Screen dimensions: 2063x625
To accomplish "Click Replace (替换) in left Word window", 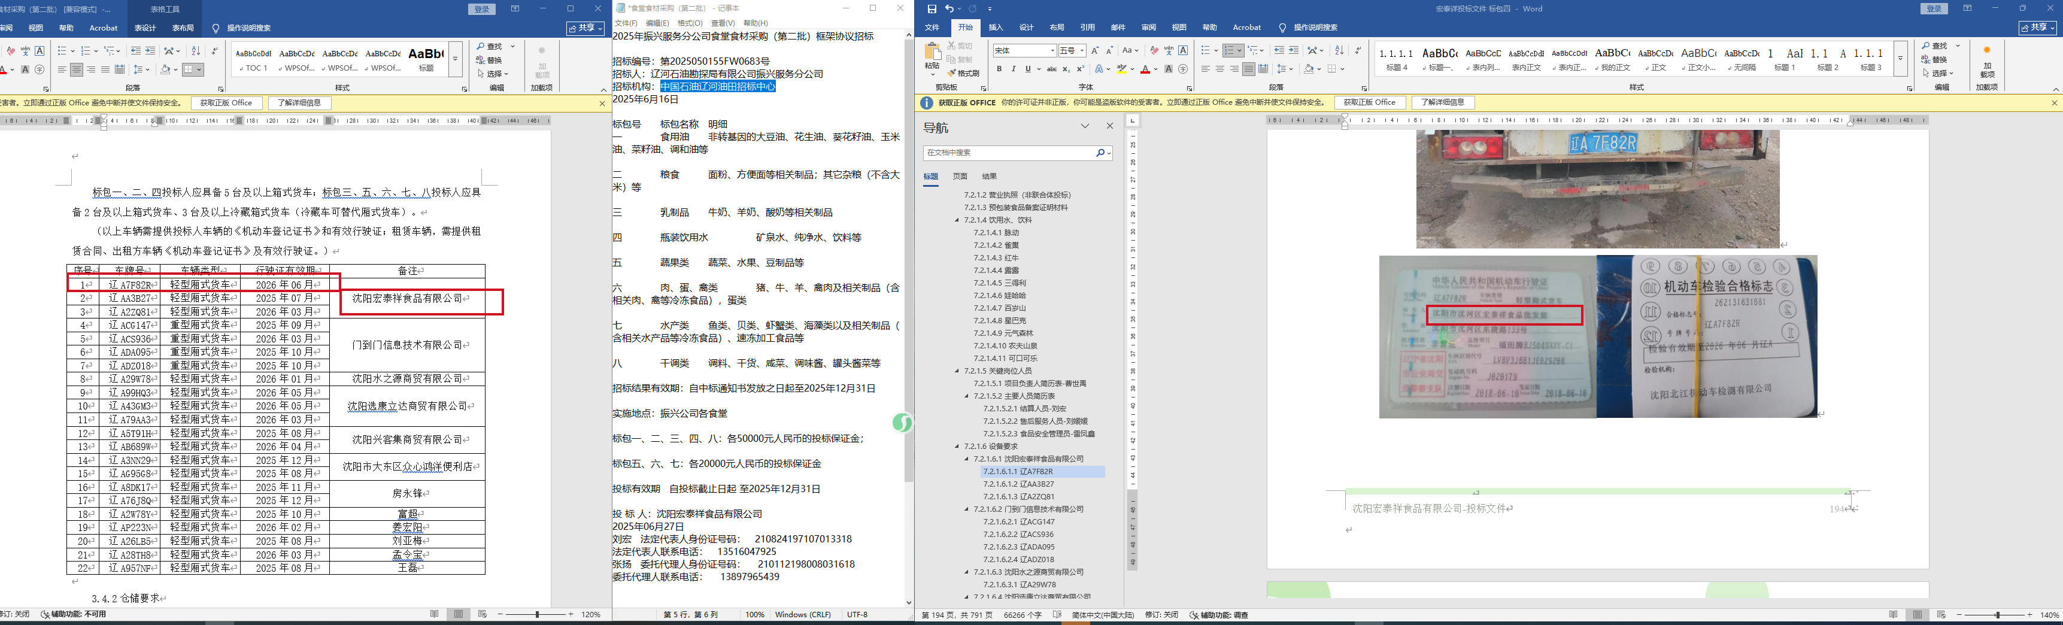I will coord(489,60).
